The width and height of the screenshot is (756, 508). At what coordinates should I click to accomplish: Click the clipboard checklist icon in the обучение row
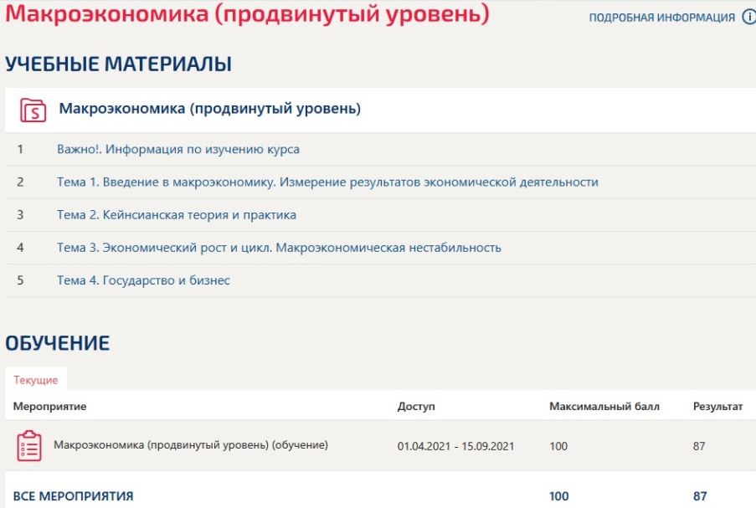point(29,446)
